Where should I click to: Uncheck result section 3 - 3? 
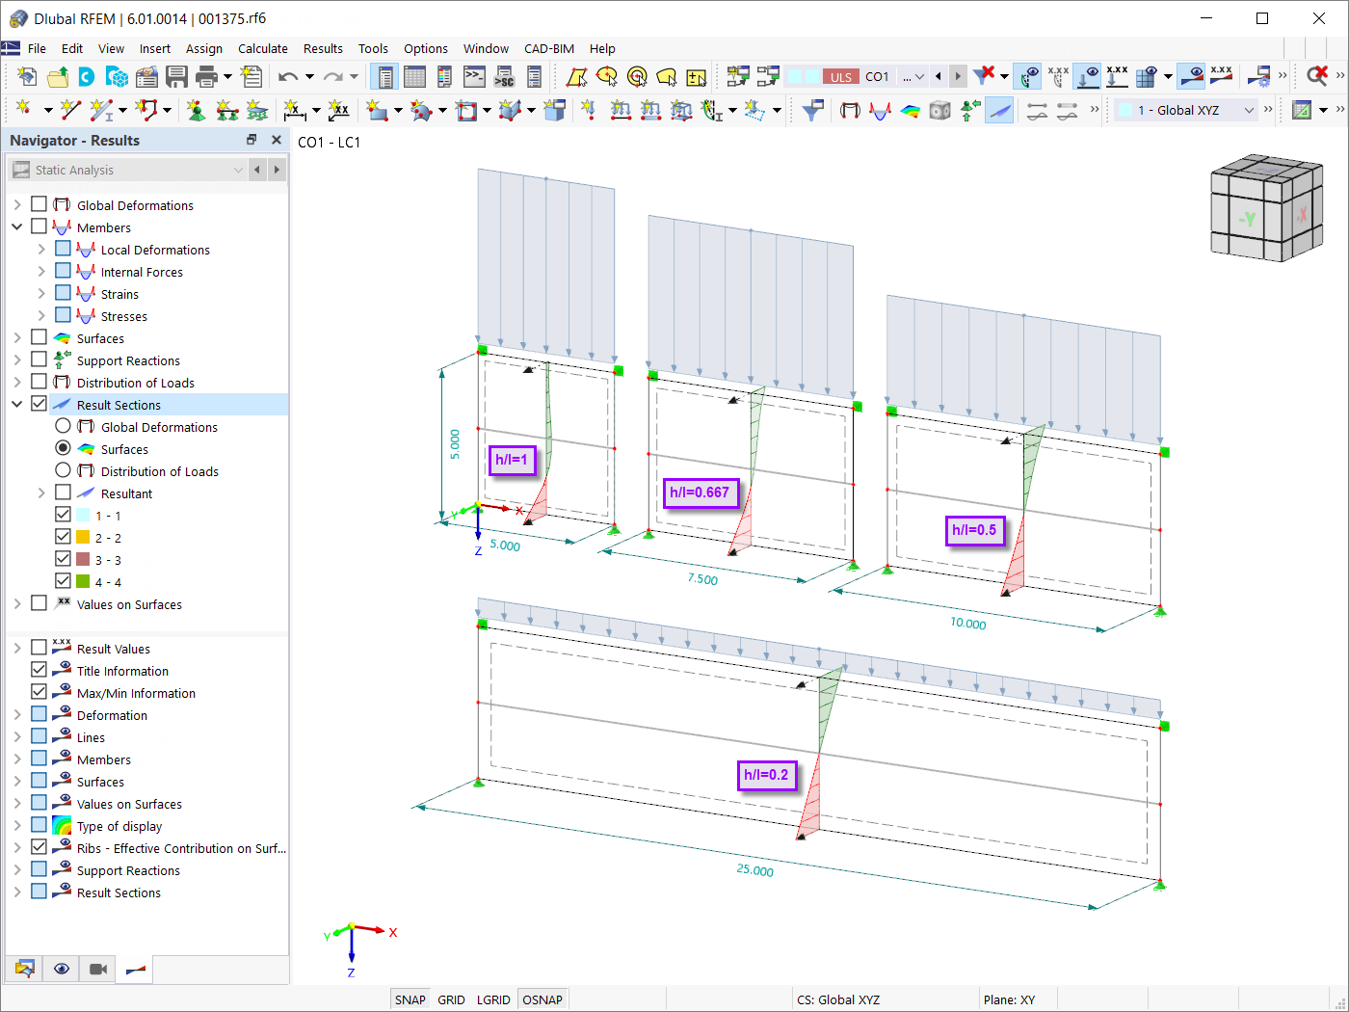(63, 559)
